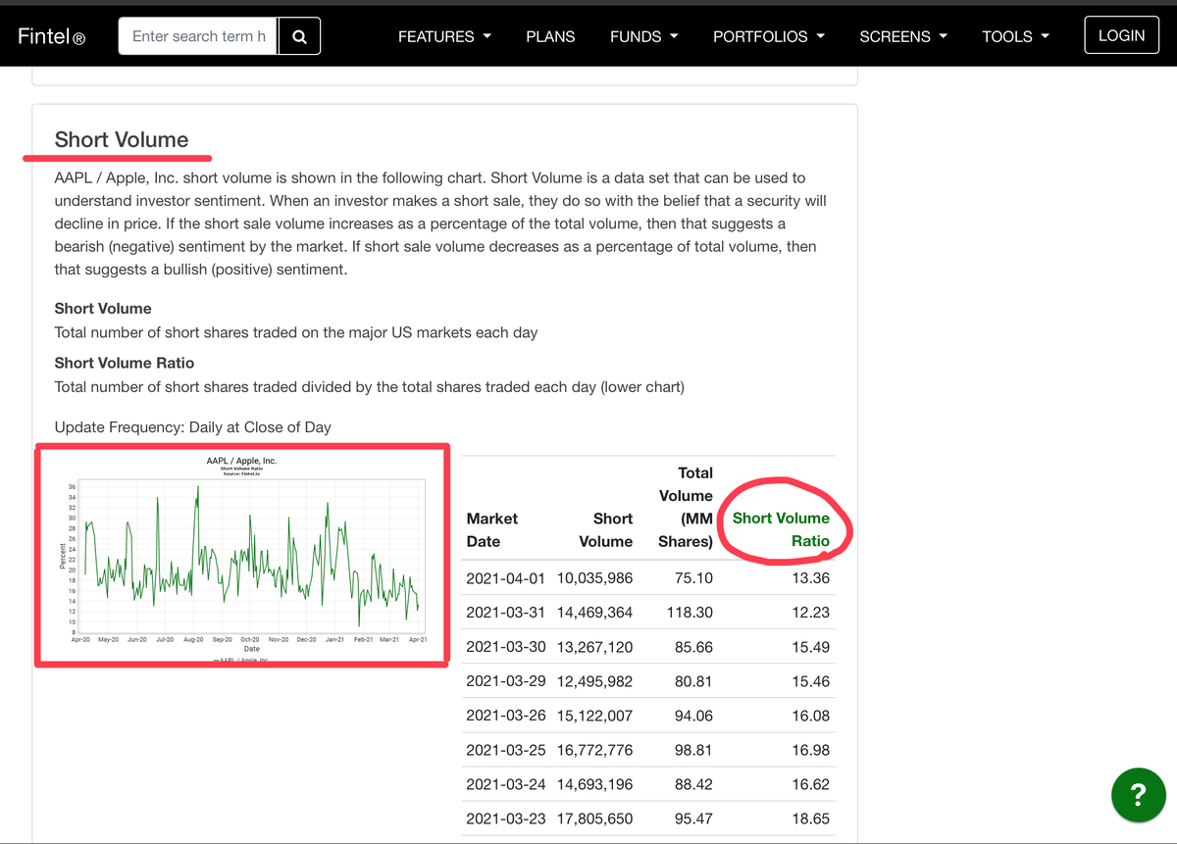Click total volume value 85.66

[x=694, y=647]
